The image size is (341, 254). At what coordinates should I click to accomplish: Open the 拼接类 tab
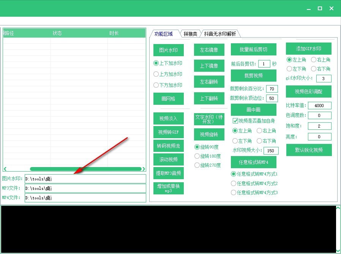(x=190, y=34)
